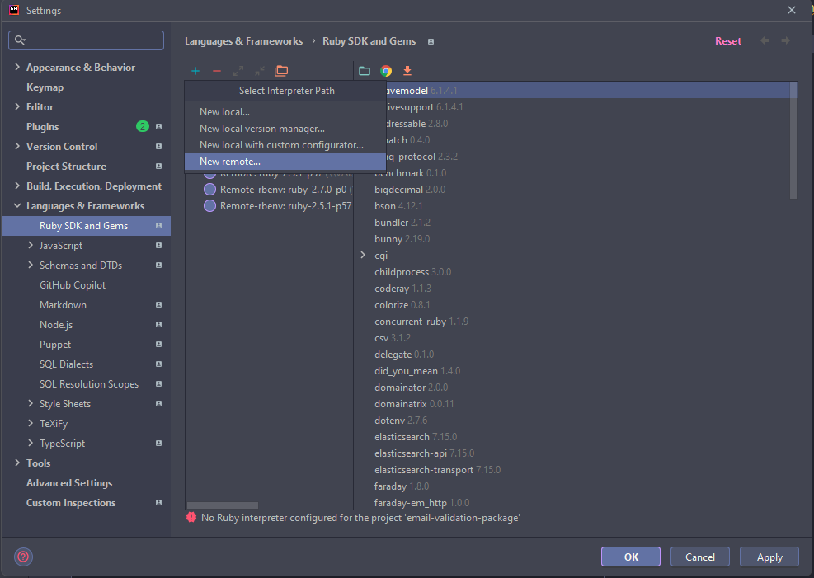The height and width of the screenshot is (578, 814).
Task: Click the help icon at bottom left
Action: [22, 557]
